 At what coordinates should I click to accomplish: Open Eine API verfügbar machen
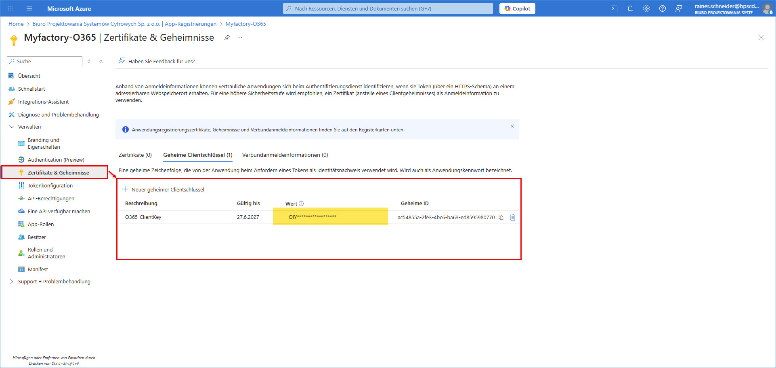point(59,211)
